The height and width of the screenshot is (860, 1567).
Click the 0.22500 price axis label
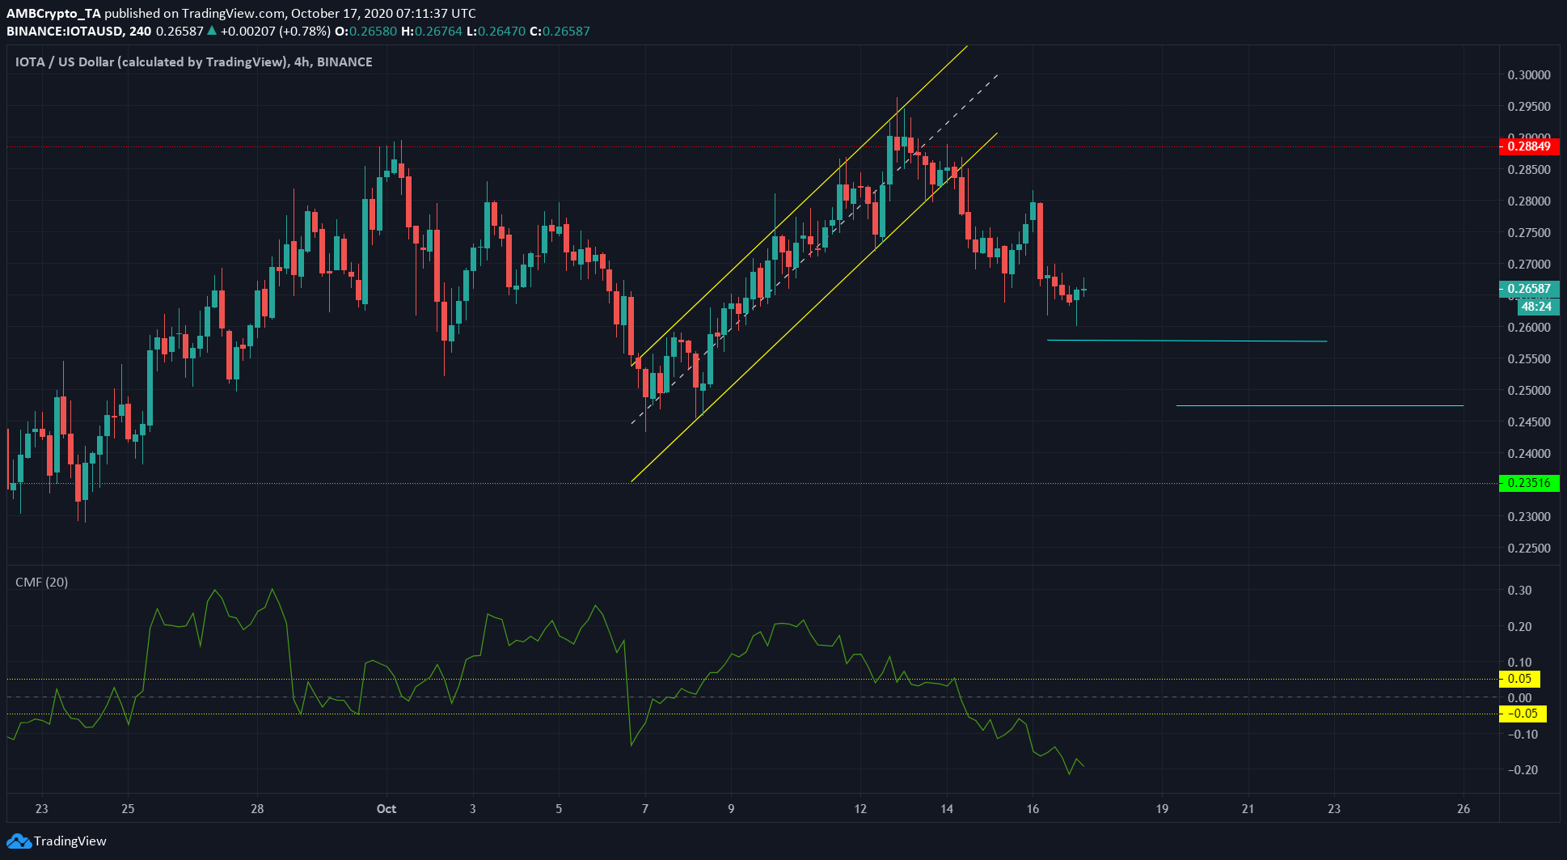click(1529, 549)
